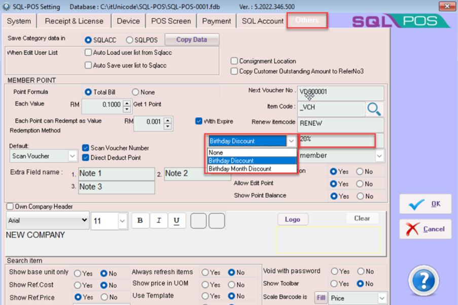Uncheck the With Expire checkbox
The image size is (458, 305).
tap(199, 121)
